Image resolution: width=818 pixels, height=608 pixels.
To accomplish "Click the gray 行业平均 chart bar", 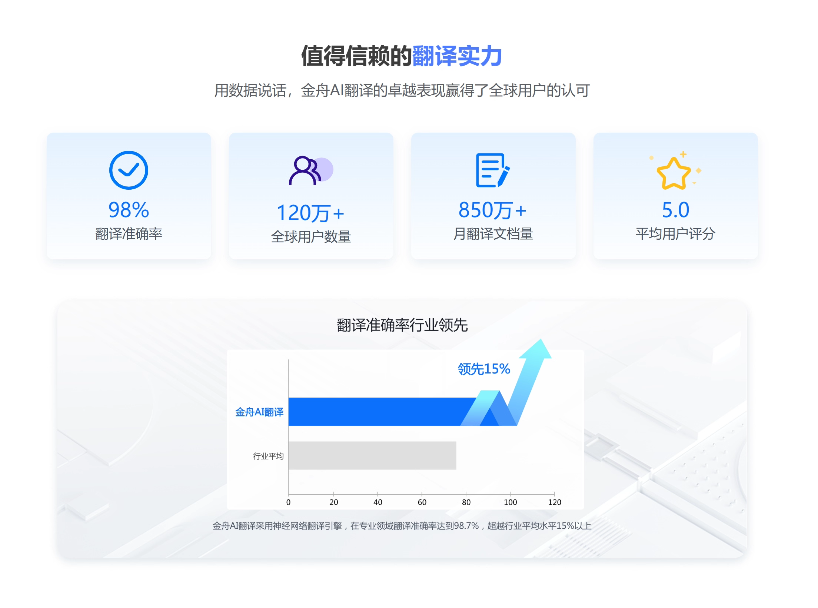I will 372,455.
